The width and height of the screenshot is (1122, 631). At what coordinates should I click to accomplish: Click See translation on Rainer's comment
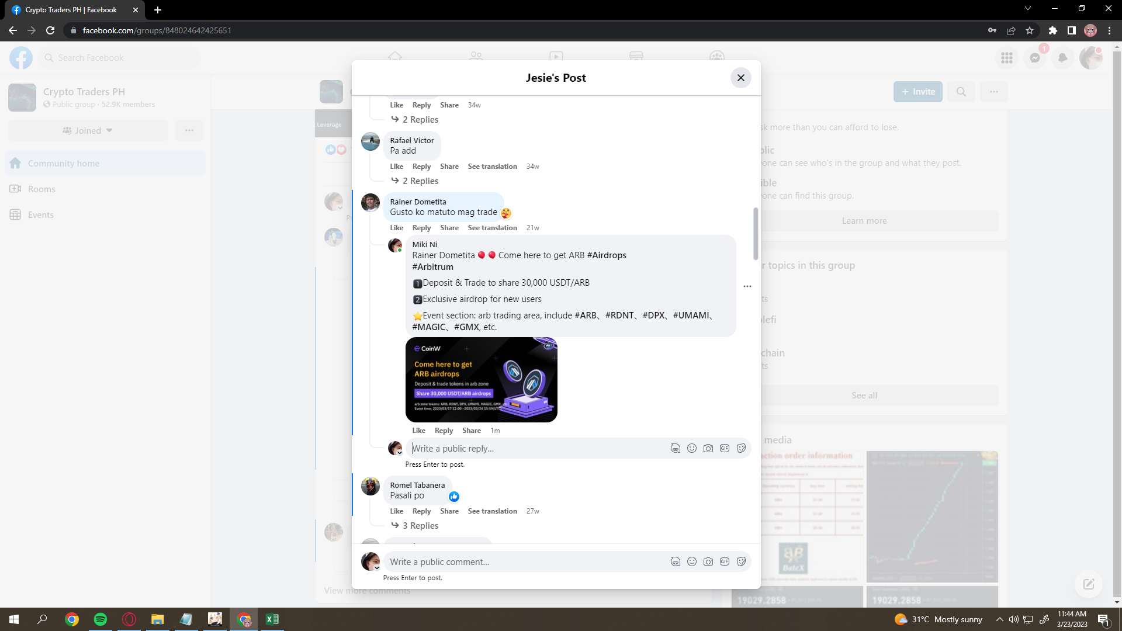[x=492, y=228]
